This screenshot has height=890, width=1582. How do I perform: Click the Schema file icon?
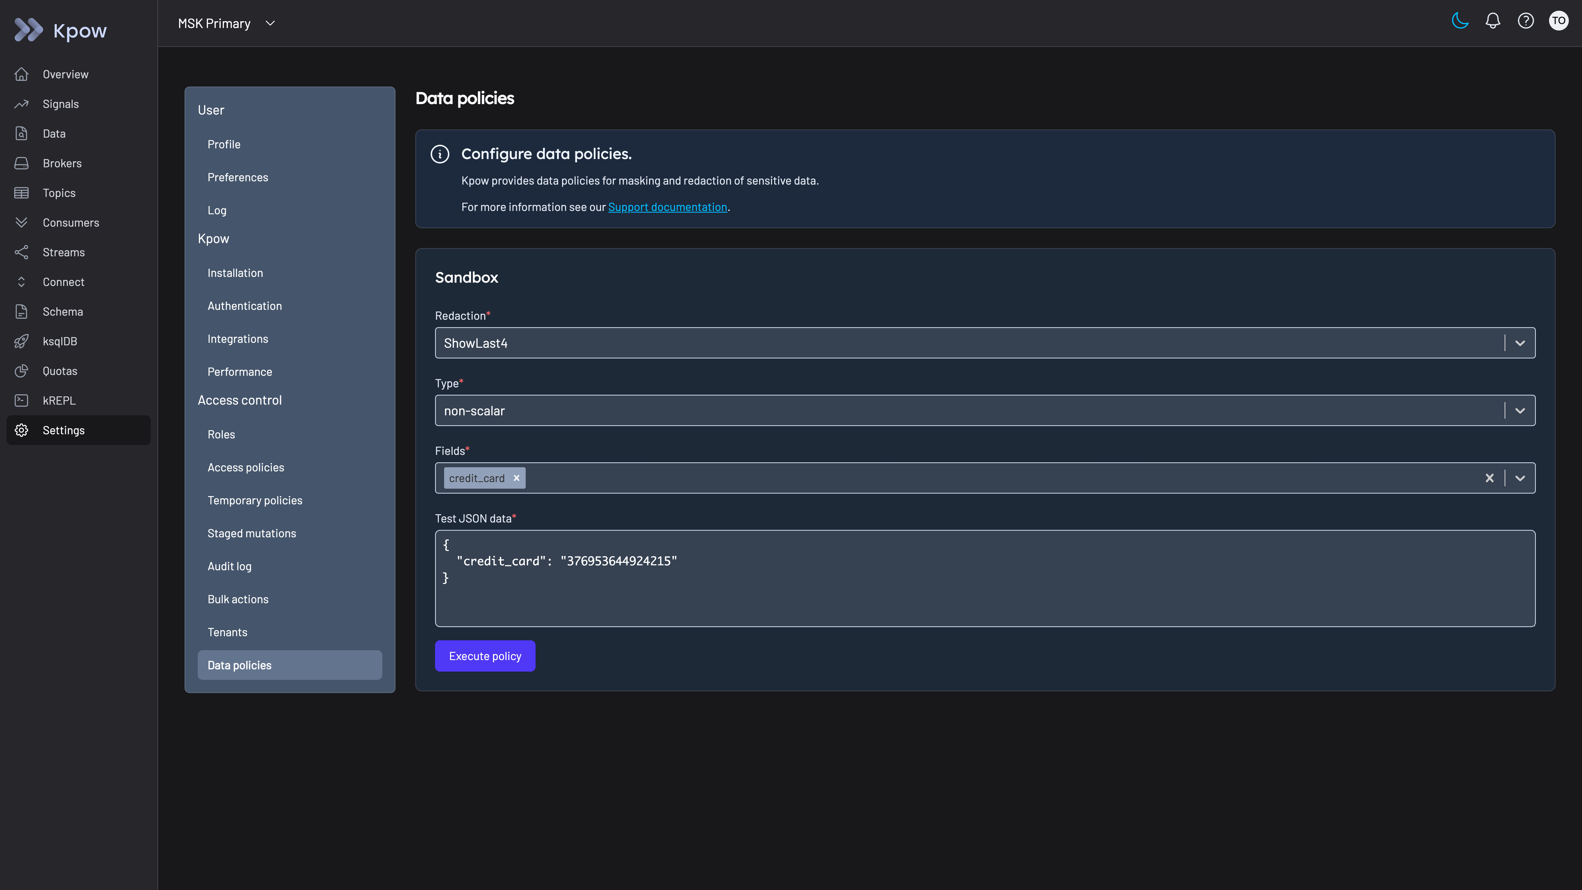click(21, 311)
